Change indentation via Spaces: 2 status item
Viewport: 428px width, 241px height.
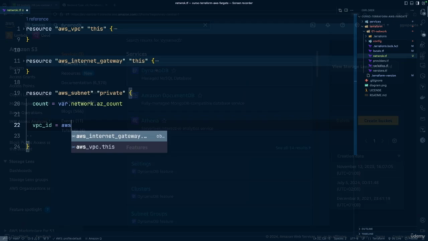point(340,238)
